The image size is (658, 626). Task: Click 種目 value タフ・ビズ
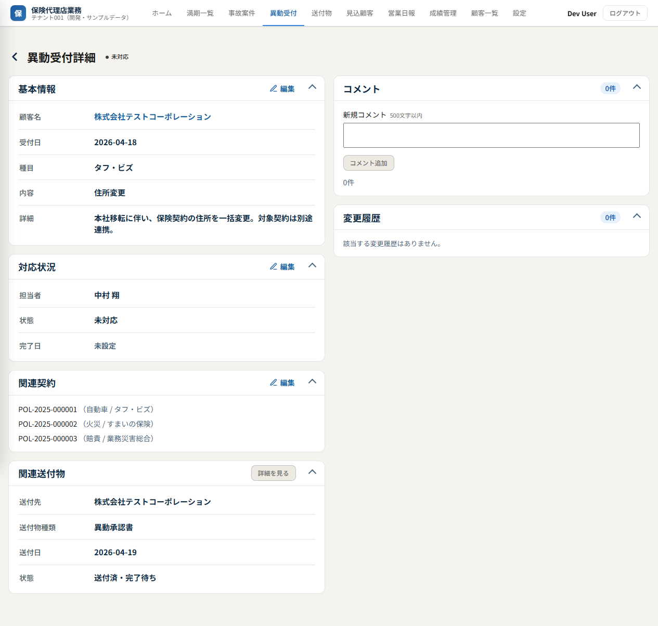pos(113,168)
